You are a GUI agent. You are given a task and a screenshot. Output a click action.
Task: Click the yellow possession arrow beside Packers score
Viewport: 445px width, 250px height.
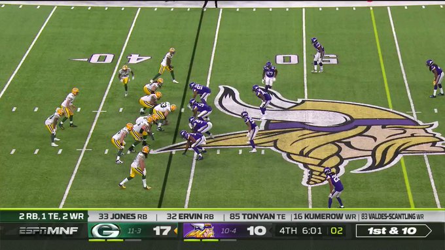point(175,231)
